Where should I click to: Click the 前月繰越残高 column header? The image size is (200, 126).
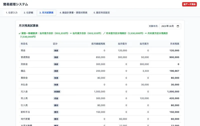98,44
